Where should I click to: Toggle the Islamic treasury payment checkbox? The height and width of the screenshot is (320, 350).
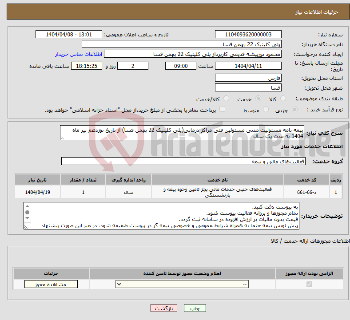click(x=223, y=109)
